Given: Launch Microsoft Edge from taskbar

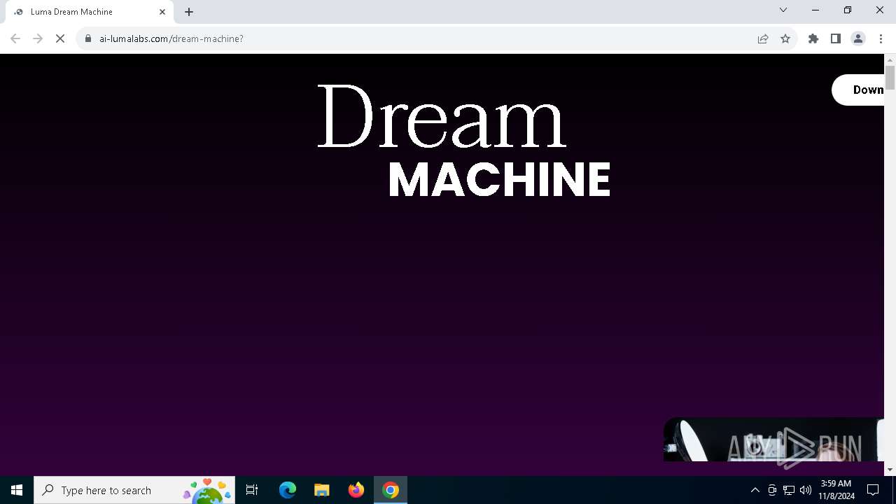Looking at the screenshot, I should [288, 490].
